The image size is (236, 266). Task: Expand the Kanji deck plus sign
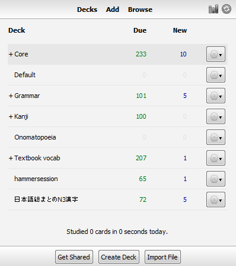click(11, 116)
